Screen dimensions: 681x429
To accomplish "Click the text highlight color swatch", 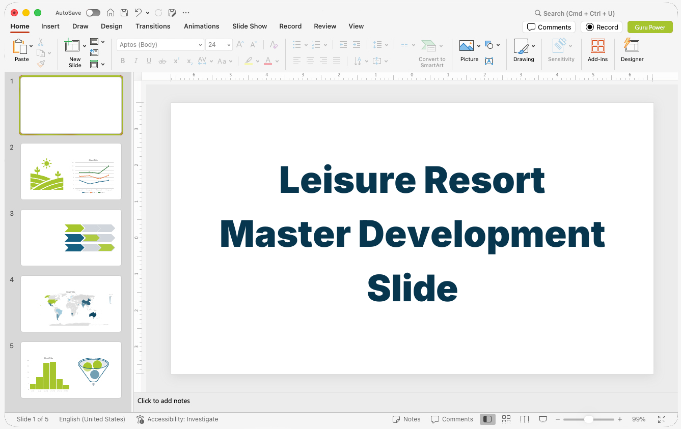I will [x=249, y=61].
